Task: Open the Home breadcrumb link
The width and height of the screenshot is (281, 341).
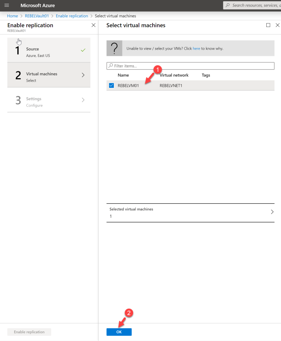Action: coord(12,16)
